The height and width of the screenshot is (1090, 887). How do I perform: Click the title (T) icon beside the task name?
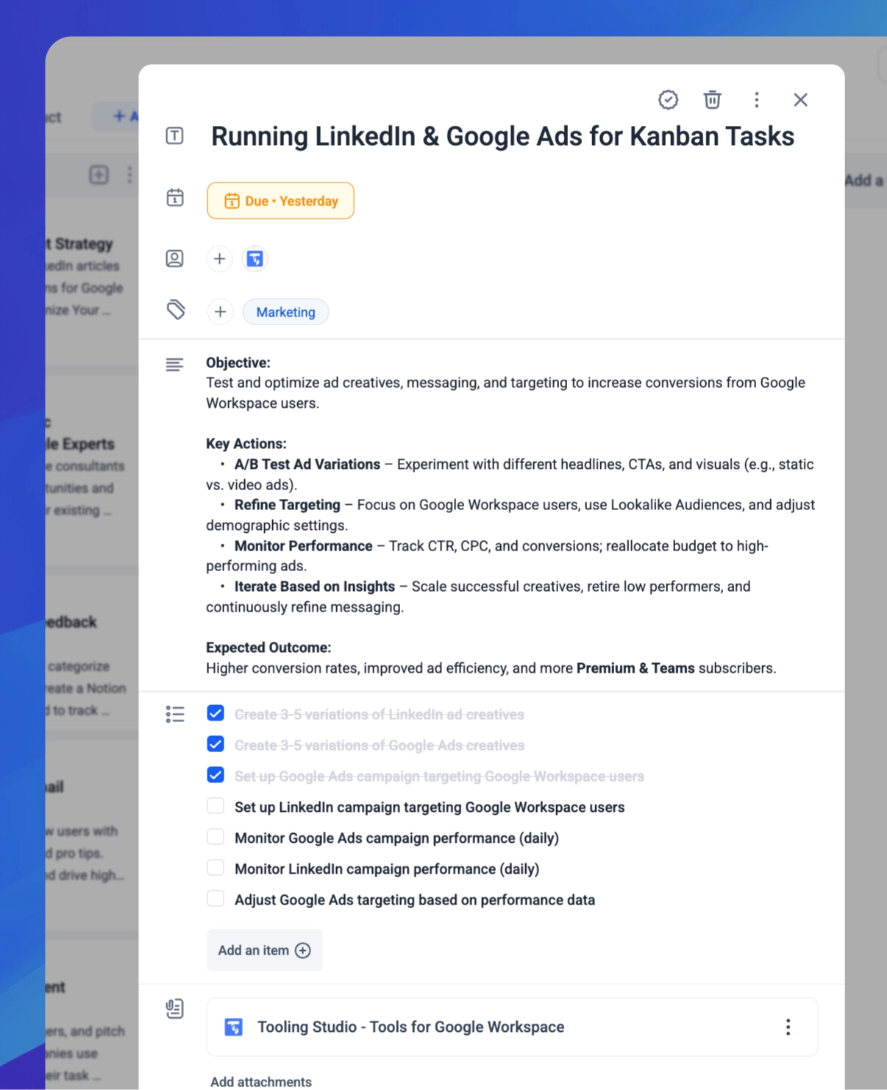[174, 135]
